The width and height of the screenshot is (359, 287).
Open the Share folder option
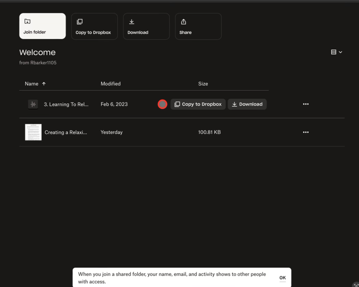pos(198,26)
